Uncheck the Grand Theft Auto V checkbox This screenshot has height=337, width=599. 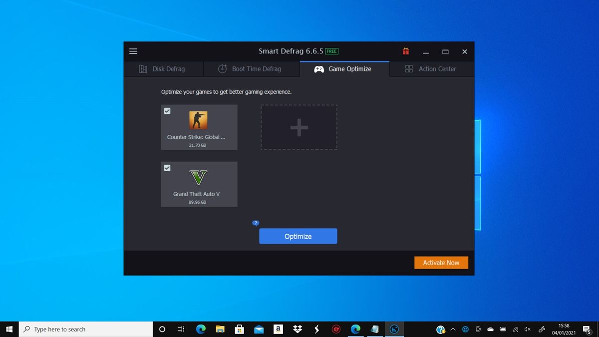(x=167, y=168)
